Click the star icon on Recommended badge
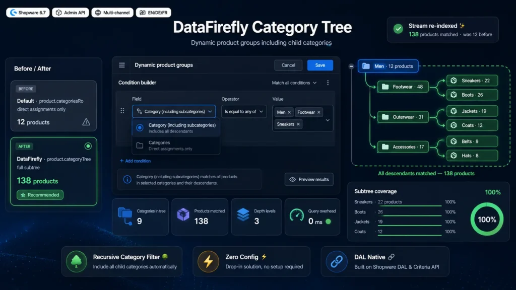Viewport: 516px width, 290px height. click(23, 195)
